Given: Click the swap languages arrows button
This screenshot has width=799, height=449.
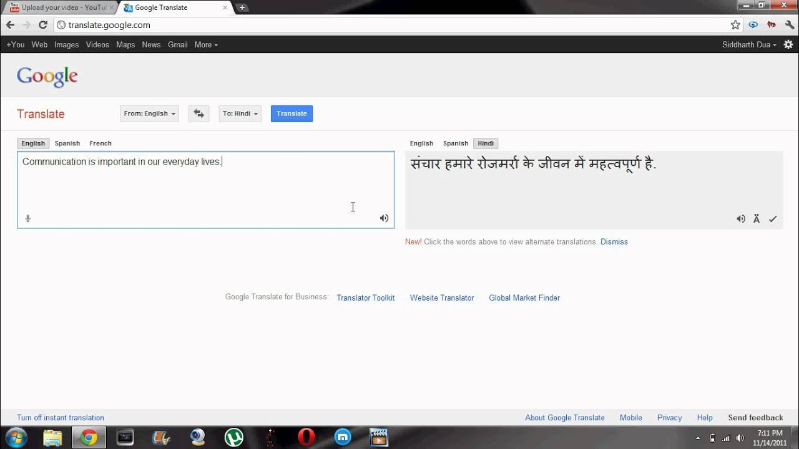Looking at the screenshot, I should 199,113.
